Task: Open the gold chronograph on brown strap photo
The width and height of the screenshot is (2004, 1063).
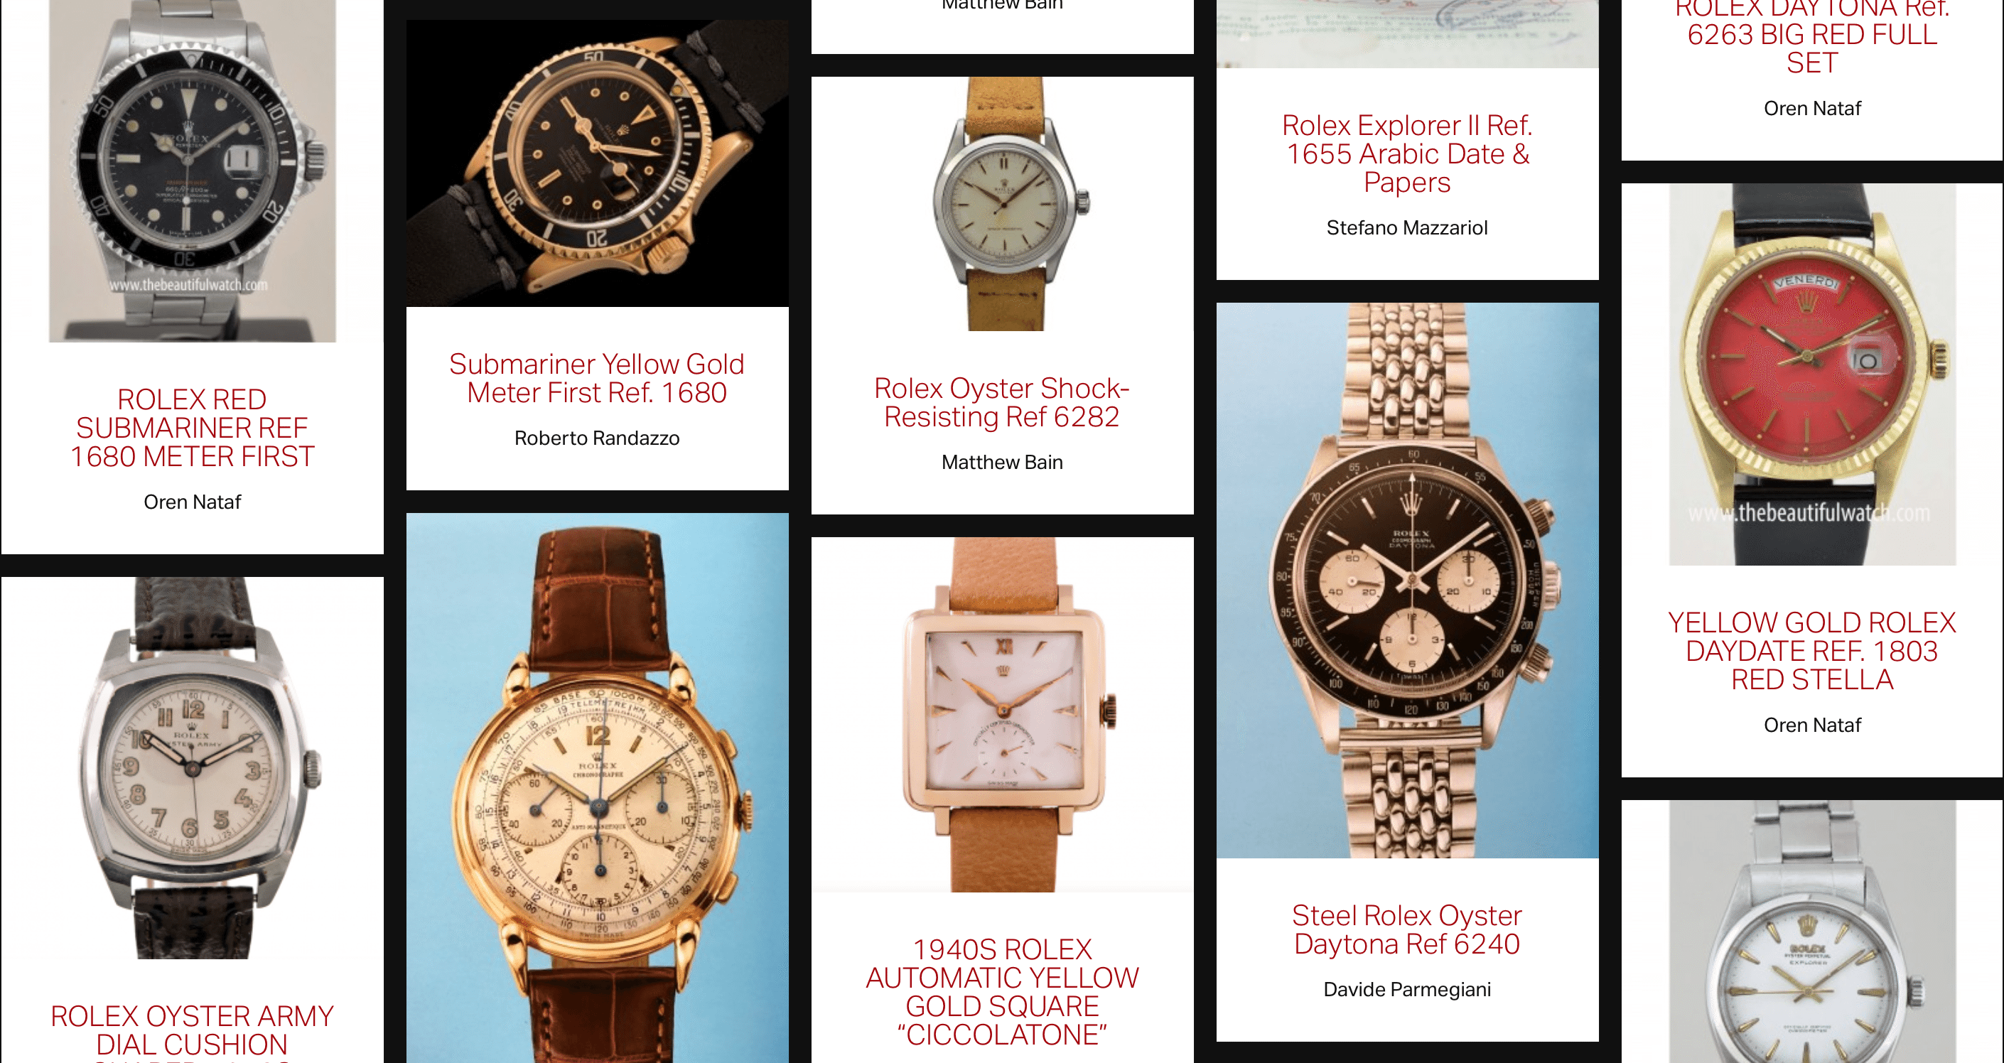Action: point(598,788)
